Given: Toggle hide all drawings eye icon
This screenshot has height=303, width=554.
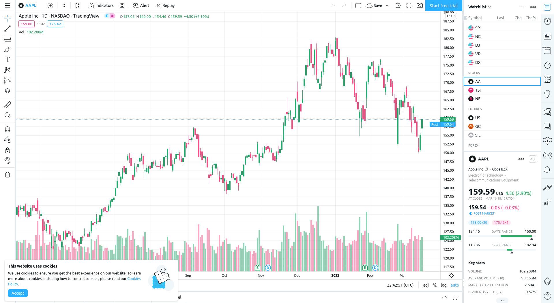Looking at the screenshot, I should [x=8, y=160].
